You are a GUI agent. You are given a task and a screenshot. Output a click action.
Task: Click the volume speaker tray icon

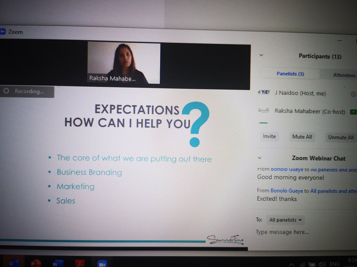click(322, 265)
